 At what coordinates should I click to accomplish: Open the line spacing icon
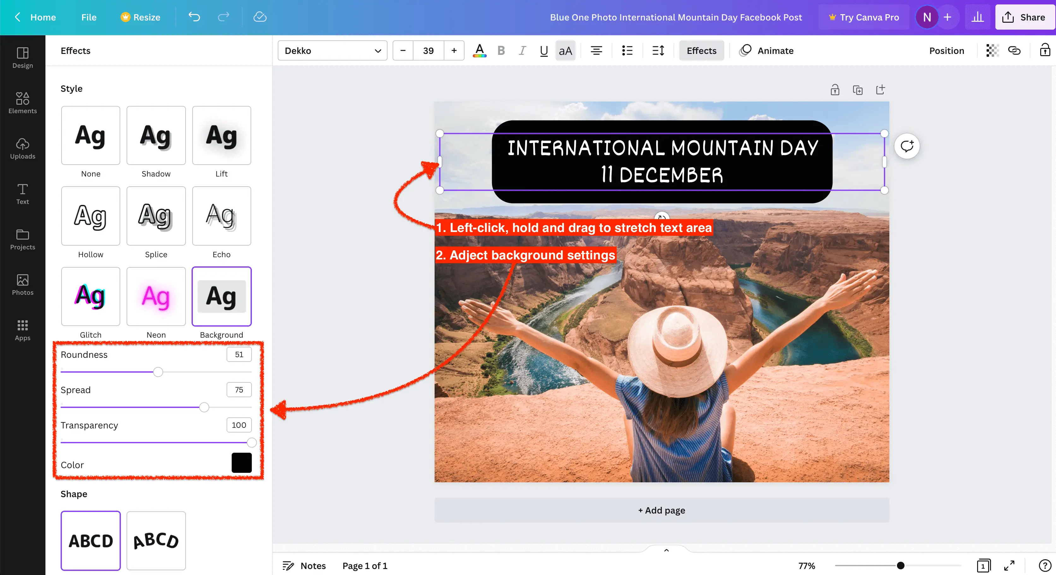click(x=658, y=51)
